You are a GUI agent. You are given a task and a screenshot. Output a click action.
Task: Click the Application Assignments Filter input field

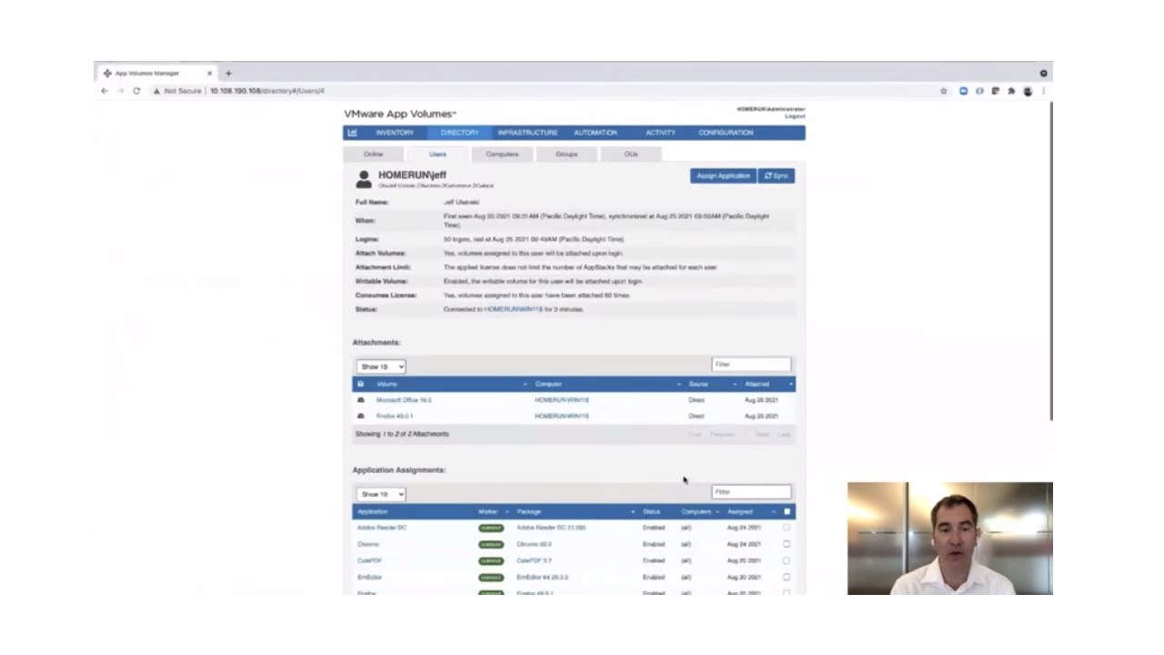click(751, 492)
